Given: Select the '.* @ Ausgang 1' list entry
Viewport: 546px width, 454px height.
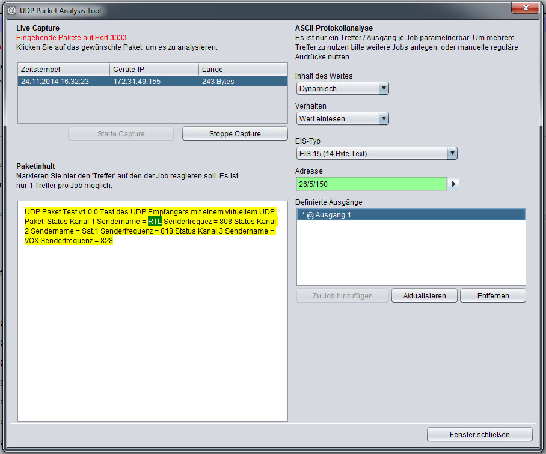Looking at the screenshot, I should [x=411, y=215].
